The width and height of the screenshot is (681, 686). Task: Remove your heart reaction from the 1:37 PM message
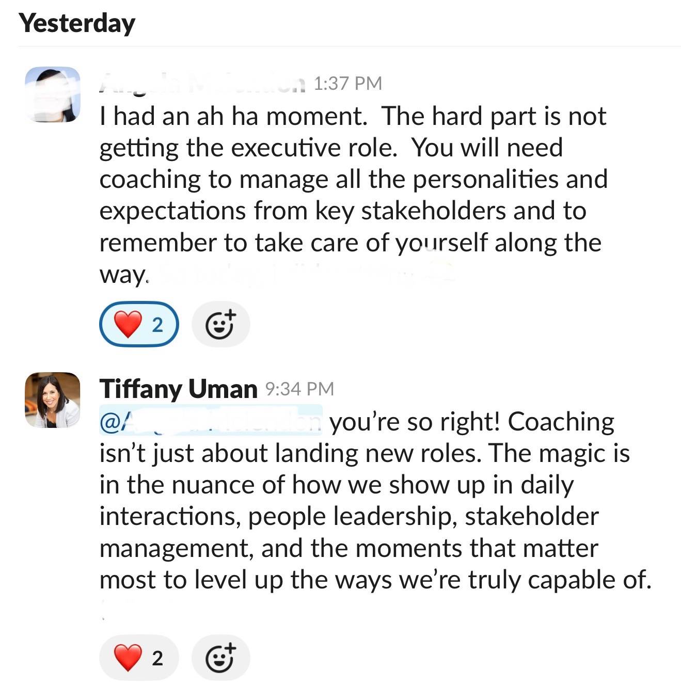pyautogui.click(x=138, y=324)
